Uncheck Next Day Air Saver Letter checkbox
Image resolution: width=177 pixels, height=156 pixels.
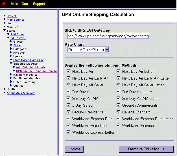(x=118, y=85)
